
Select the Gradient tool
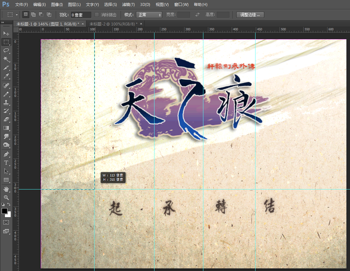(6, 128)
